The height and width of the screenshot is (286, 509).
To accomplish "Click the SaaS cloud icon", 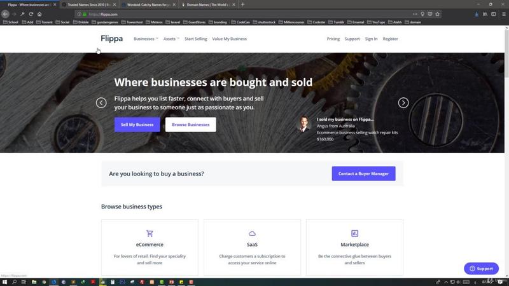I will tap(252, 233).
